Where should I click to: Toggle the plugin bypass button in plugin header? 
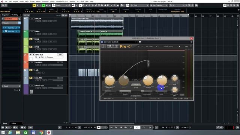coord(102,42)
